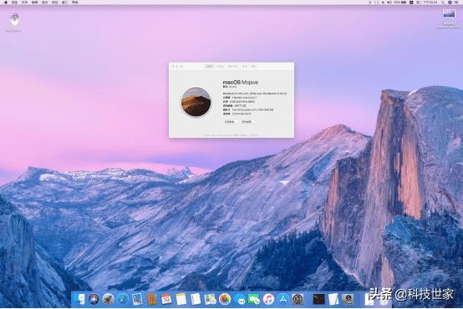Viewport: 463px width, 309px height.
Task: Open the Apple menu
Action: (x=6, y=3)
